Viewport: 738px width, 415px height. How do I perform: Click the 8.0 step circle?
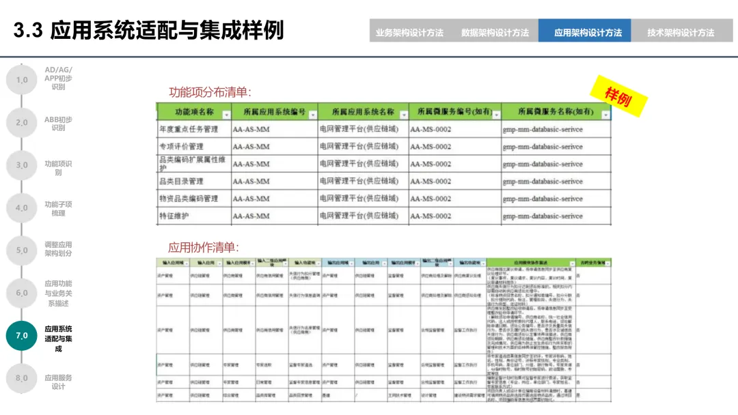22,378
